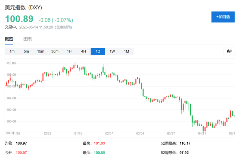Select the 1D timeframe
Image resolution: width=239 pixels, height=157 pixels.
click(x=98, y=52)
